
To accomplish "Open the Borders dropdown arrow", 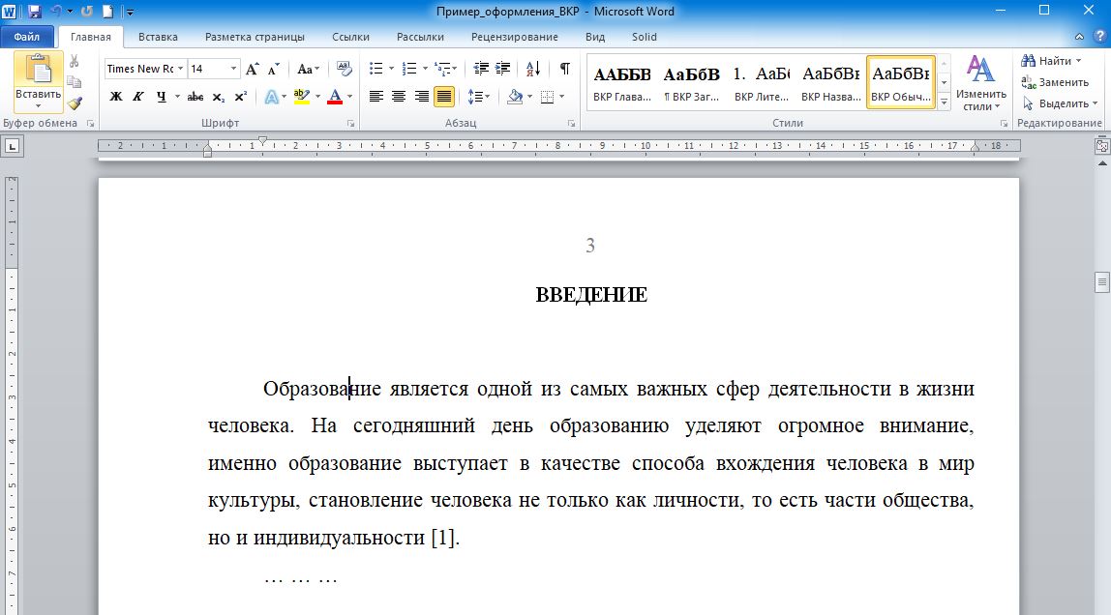I will 562,97.
